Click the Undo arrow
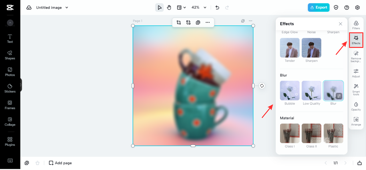Image resolution: width=366 pixels, height=170 pixels. click(x=217, y=7)
